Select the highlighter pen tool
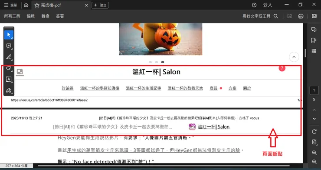The width and height of the screenshot is (321, 170). [9, 57]
